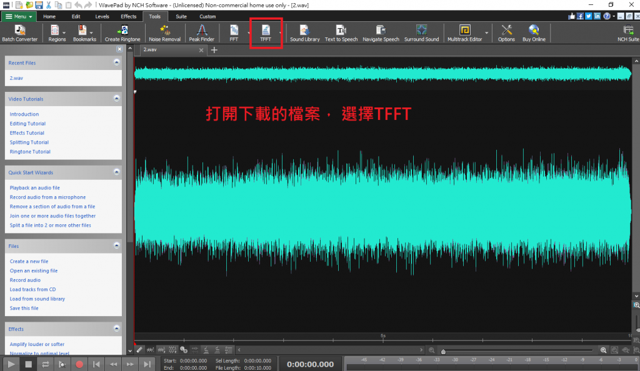640x371 pixels.
Task: Launch the Multitrack Editor
Action: [464, 33]
